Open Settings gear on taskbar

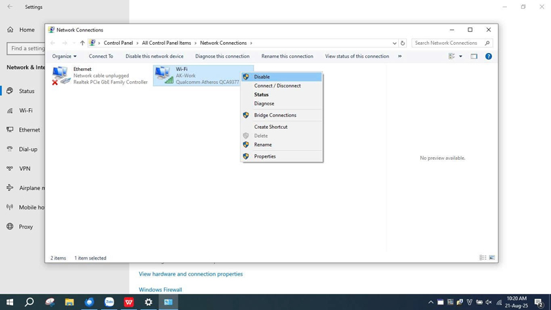point(149,302)
